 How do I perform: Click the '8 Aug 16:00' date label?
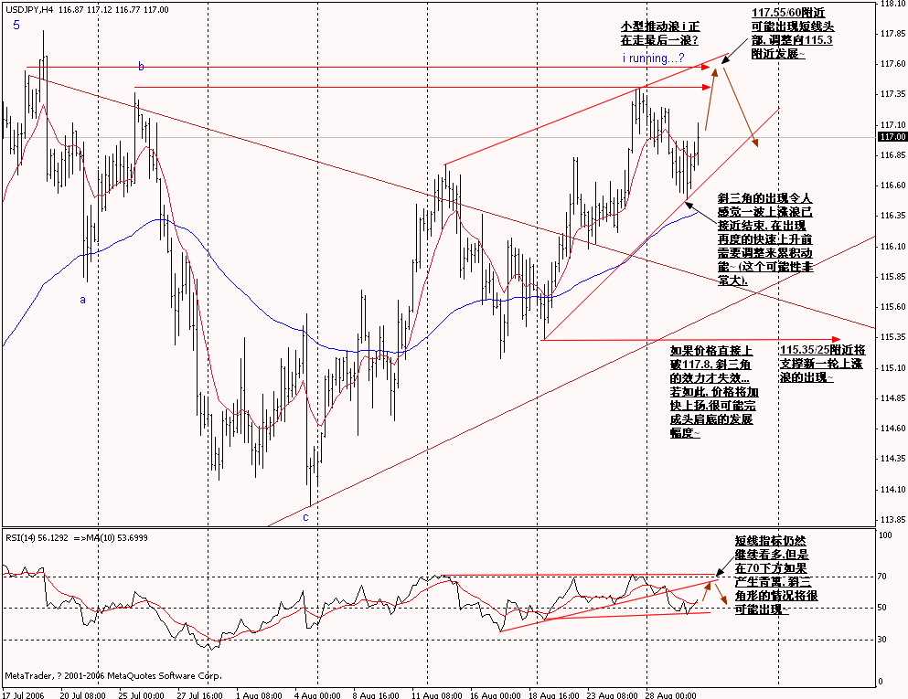(376, 695)
